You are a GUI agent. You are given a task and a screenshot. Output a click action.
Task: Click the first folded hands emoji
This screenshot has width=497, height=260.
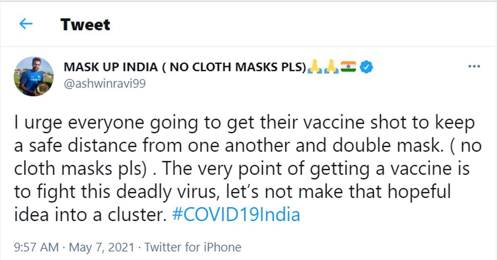[x=315, y=66]
